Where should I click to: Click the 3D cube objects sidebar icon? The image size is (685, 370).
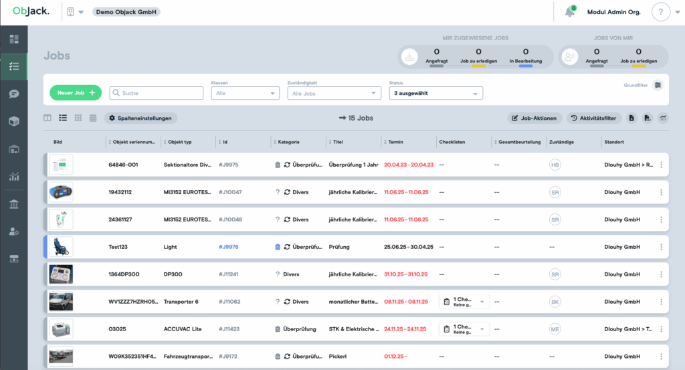point(13,121)
